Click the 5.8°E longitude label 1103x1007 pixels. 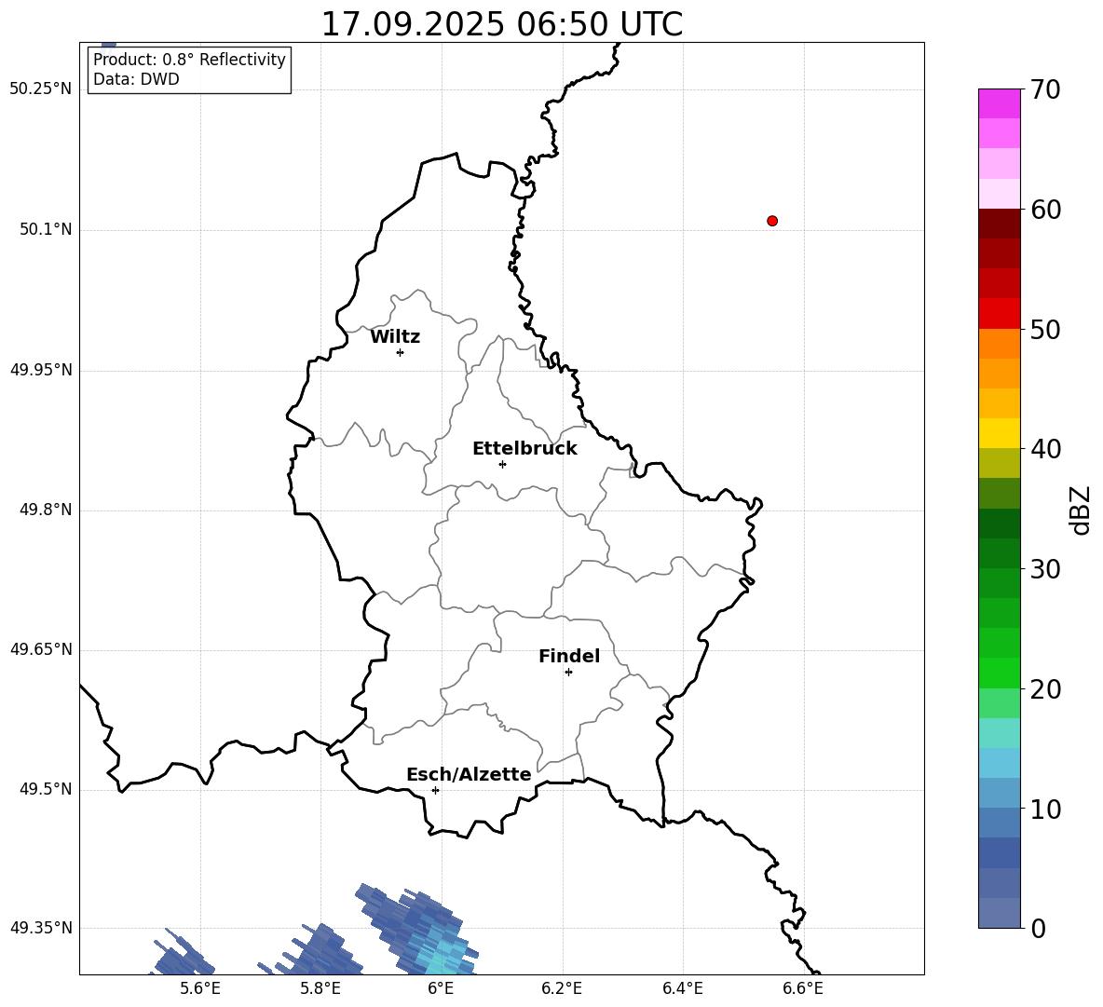click(x=320, y=988)
